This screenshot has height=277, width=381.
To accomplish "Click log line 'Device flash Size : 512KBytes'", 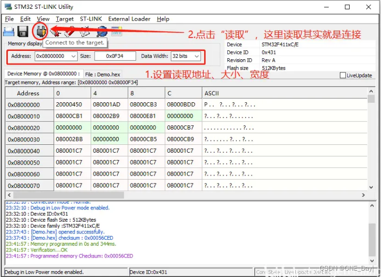I will pos(51,220).
